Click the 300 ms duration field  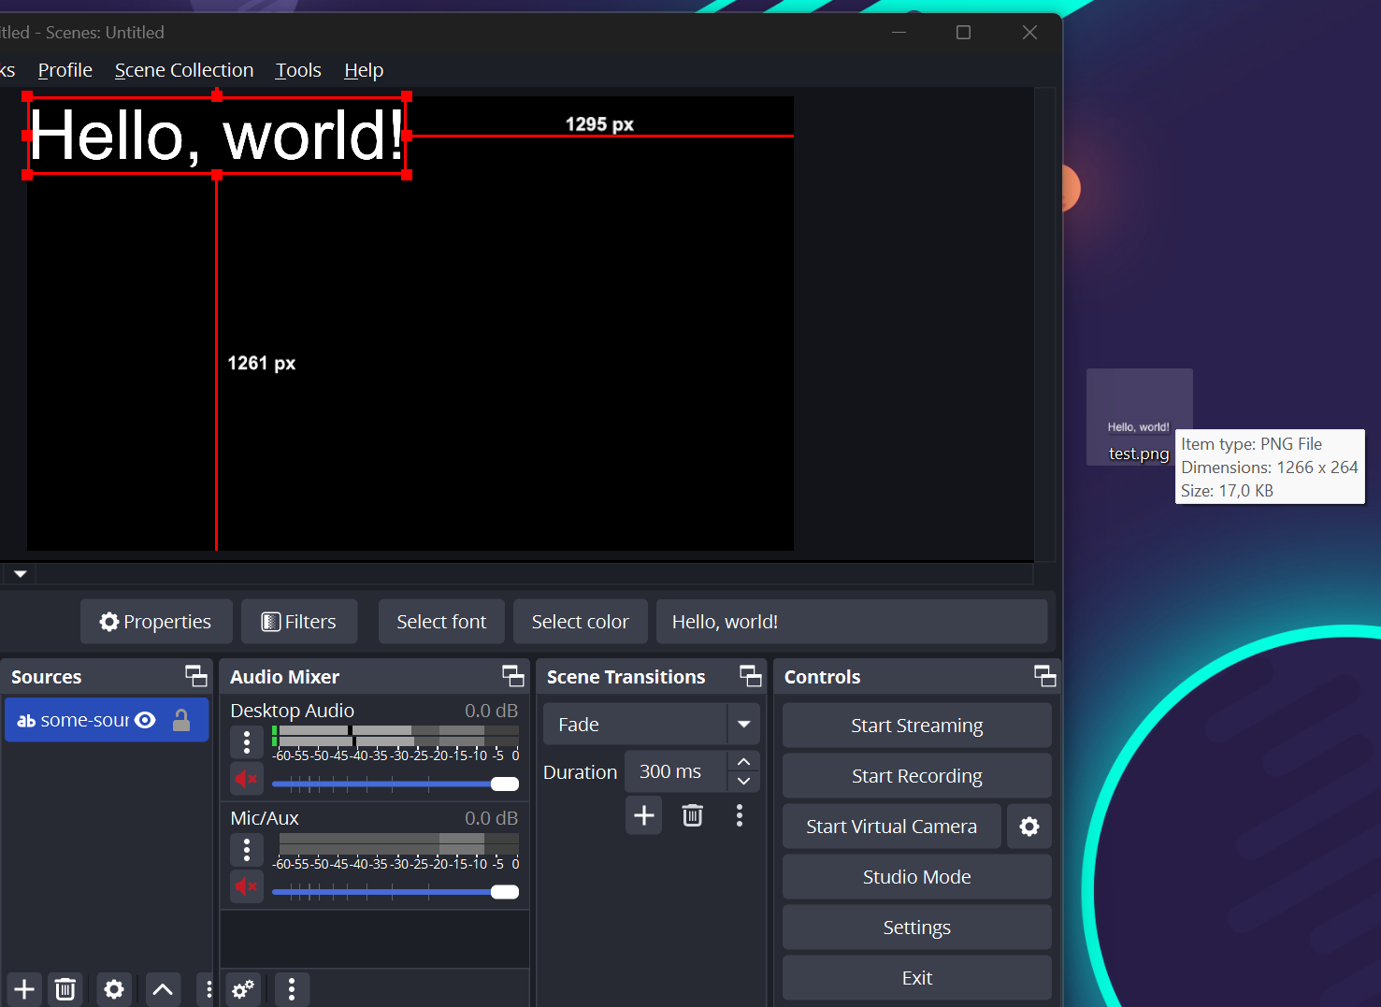click(x=676, y=771)
